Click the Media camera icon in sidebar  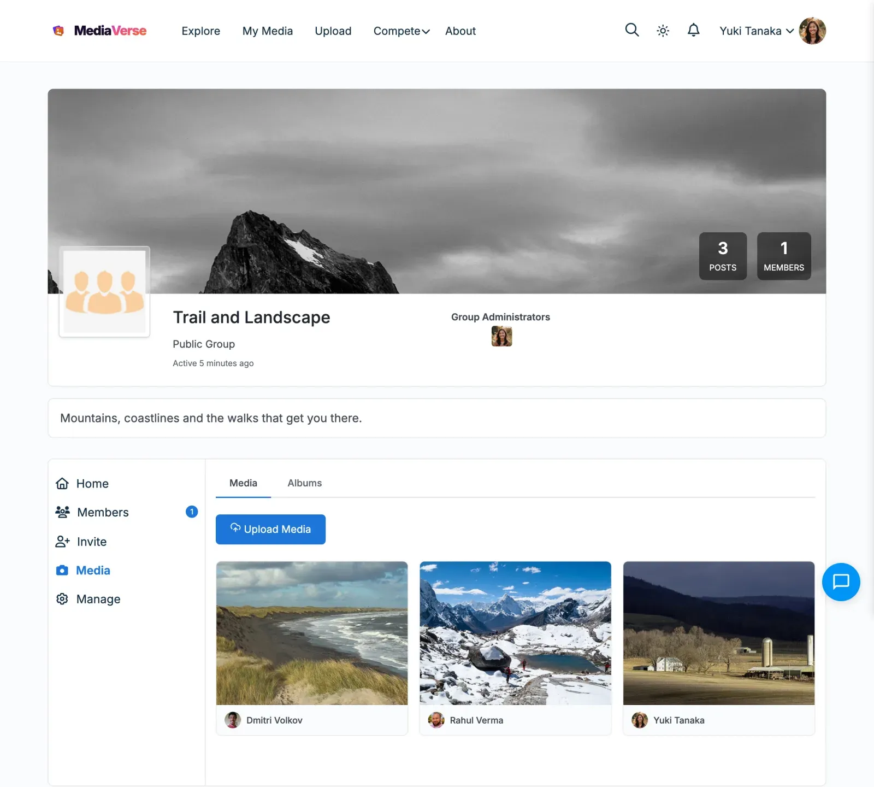[x=62, y=571]
